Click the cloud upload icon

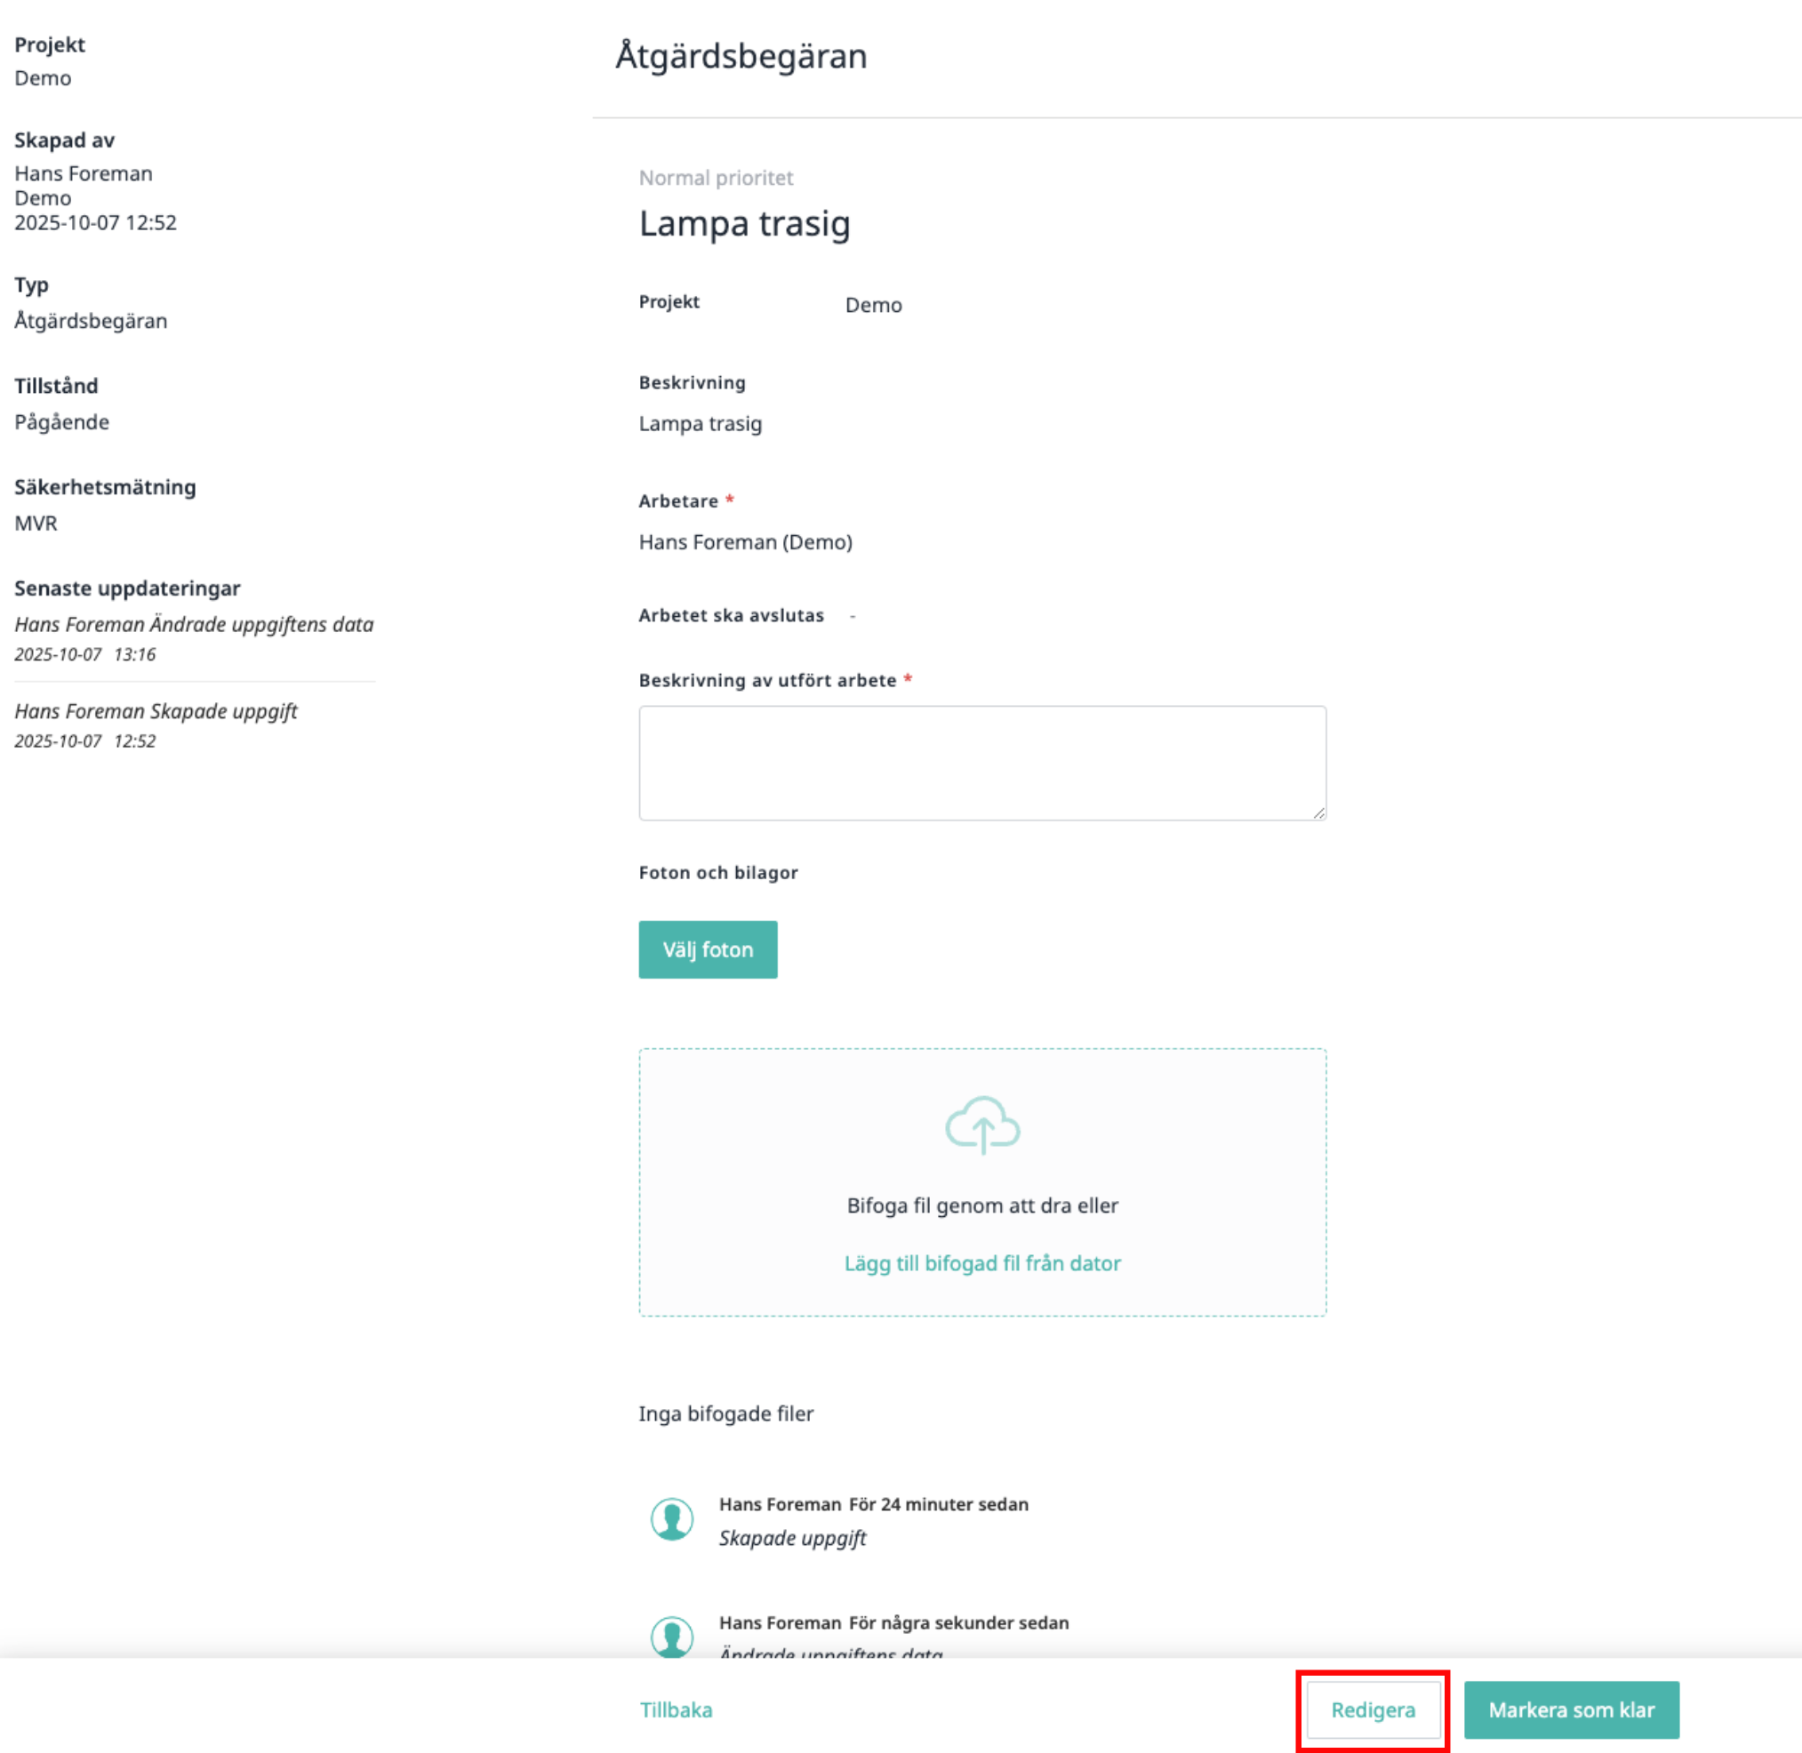click(982, 1125)
